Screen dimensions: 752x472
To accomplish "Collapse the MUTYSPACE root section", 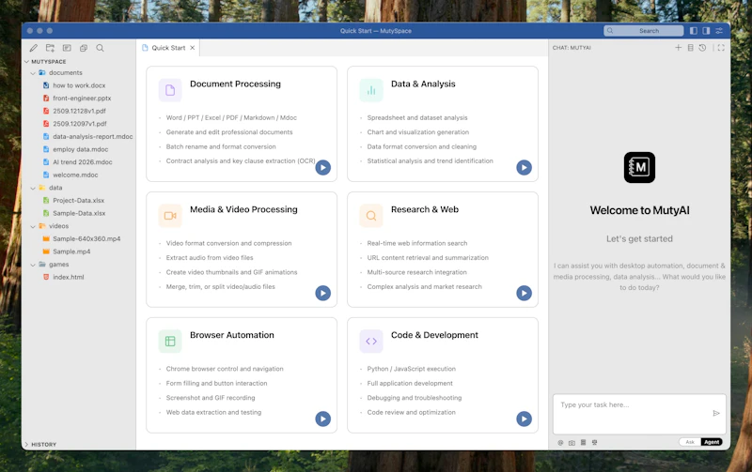I will point(27,62).
